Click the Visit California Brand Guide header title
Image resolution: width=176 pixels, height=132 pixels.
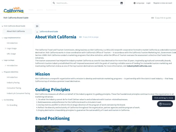16,18
